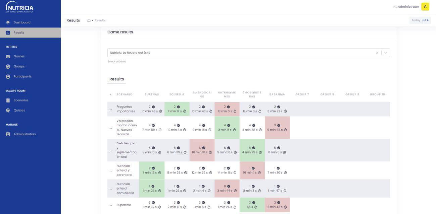
Task: Click the GROUP 7 column header
Action: 302,94
